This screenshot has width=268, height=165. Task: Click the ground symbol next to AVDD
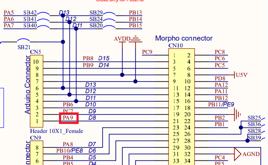tap(135, 39)
